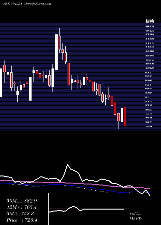
Task: Click the "Price : 720.4" value
Action: tap(22, 220)
